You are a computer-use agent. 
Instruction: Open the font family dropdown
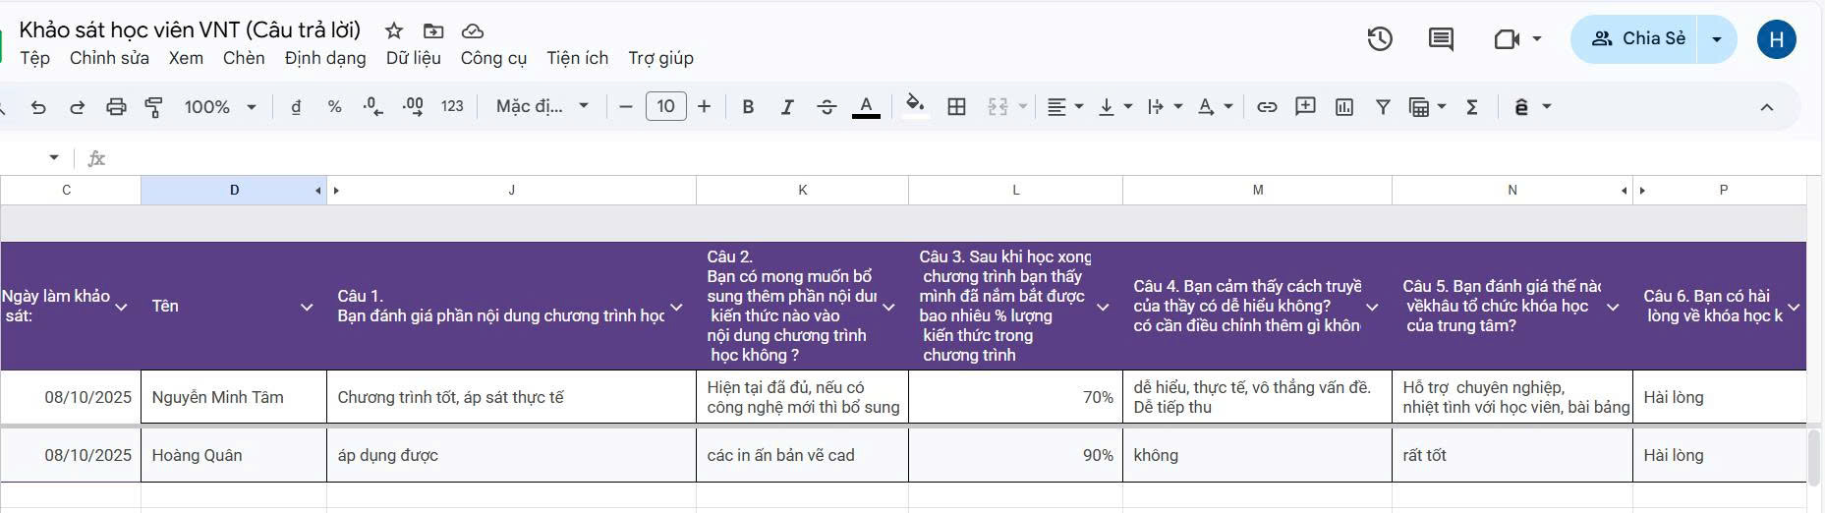tap(542, 107)
